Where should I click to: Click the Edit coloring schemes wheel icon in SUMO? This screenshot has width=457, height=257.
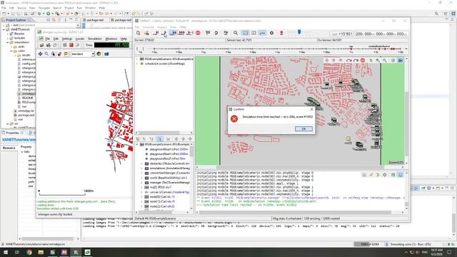click(99, 54)
